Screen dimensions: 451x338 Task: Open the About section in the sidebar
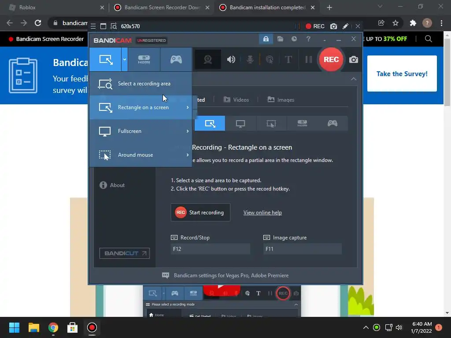[112, 185]
